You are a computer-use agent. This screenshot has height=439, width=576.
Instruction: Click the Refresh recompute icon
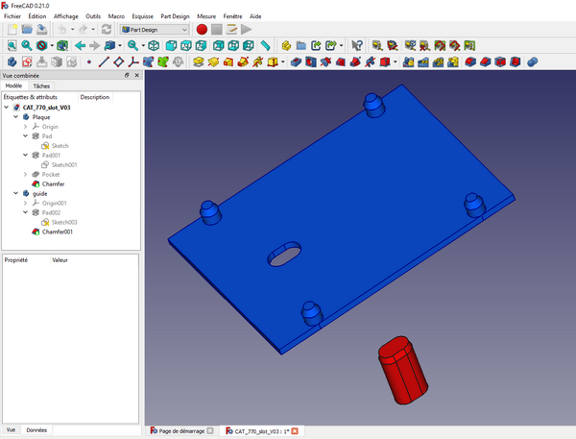point(106,29)
